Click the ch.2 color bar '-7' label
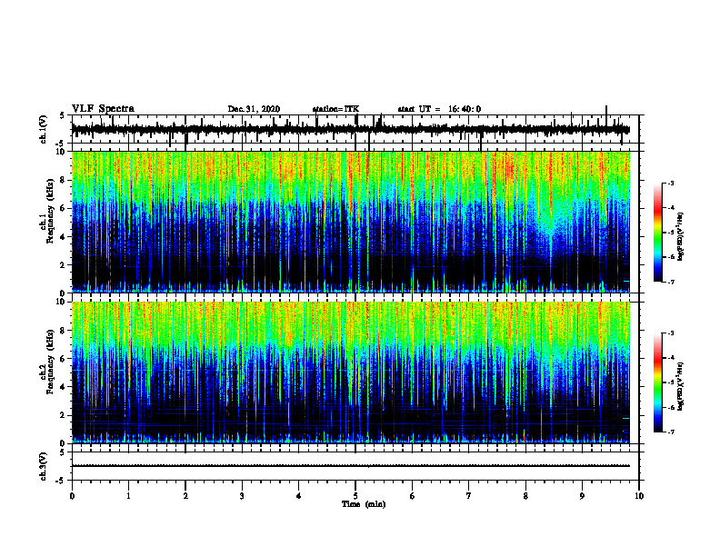 click(670, 432)
